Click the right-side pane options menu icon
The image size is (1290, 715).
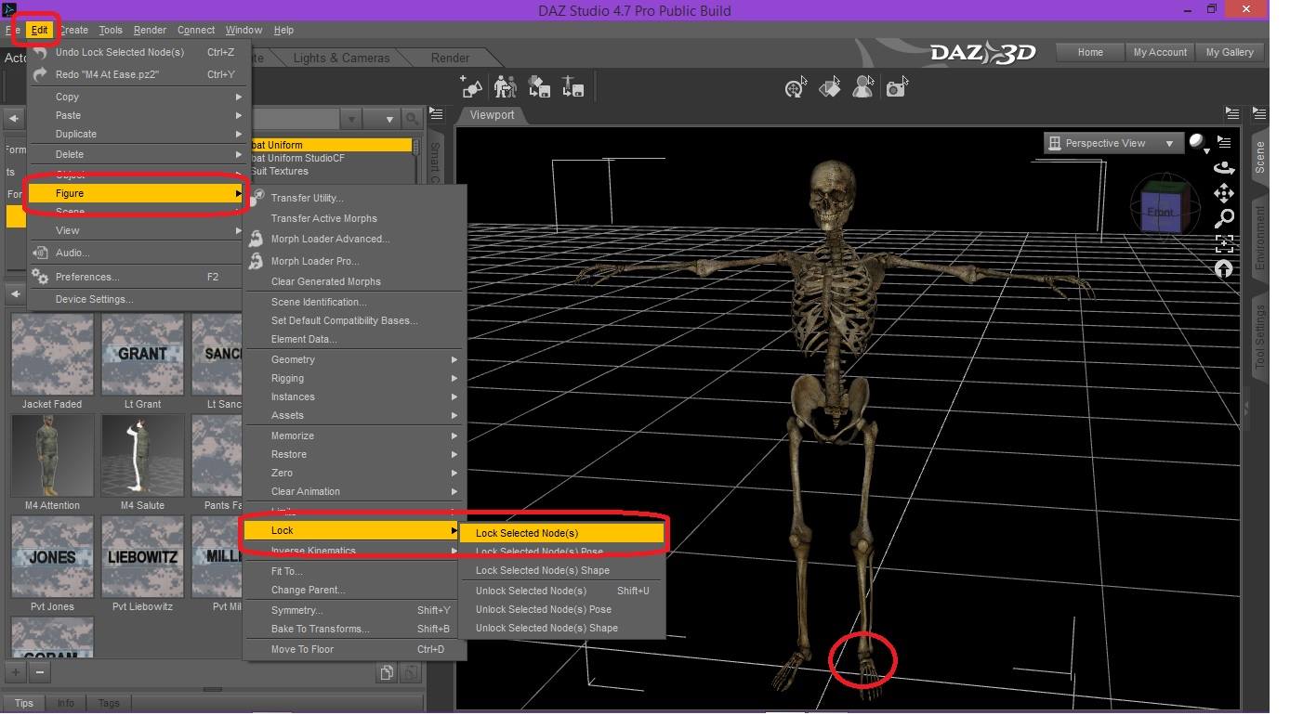1260,114
